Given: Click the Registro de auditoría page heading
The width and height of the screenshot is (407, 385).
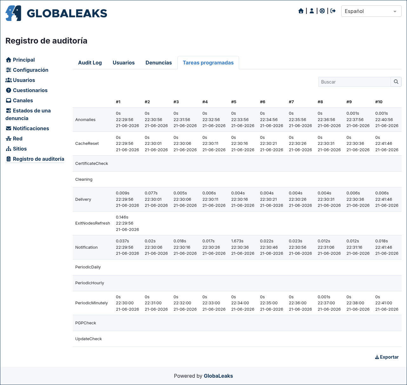Looking at the screenshot, I should (x=46, y=41).
